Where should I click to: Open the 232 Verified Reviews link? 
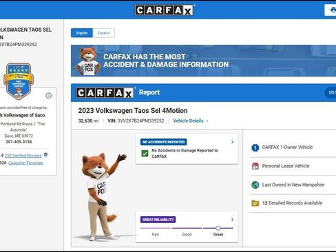tap(23, 156)
